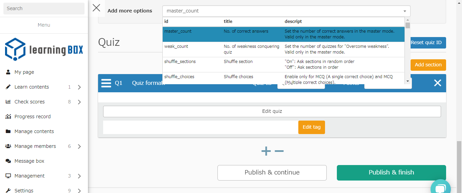Screen dimensions: 462x193
Task: Remove Q1 with the white X icon
Action: point(437,83)
